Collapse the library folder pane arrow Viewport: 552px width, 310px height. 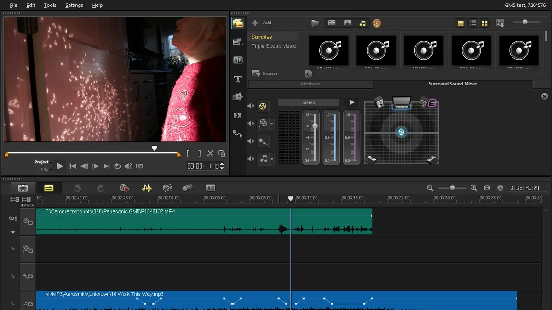pos(308,74)
